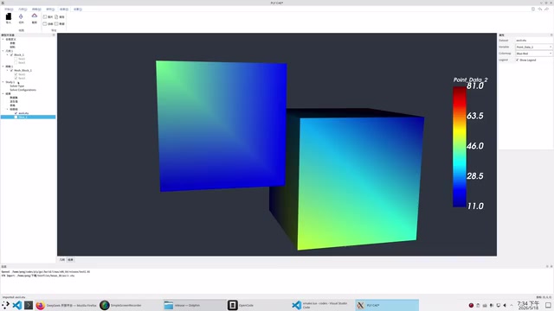Image resolution: width=554 pixels, height=311 pixels.
Task: Close the model tree panel using its header icon
Action: point(54,35)
